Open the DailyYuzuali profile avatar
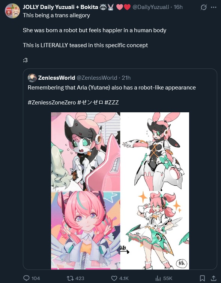This screenshot has height=283, width=221. [x=12, y=11]
